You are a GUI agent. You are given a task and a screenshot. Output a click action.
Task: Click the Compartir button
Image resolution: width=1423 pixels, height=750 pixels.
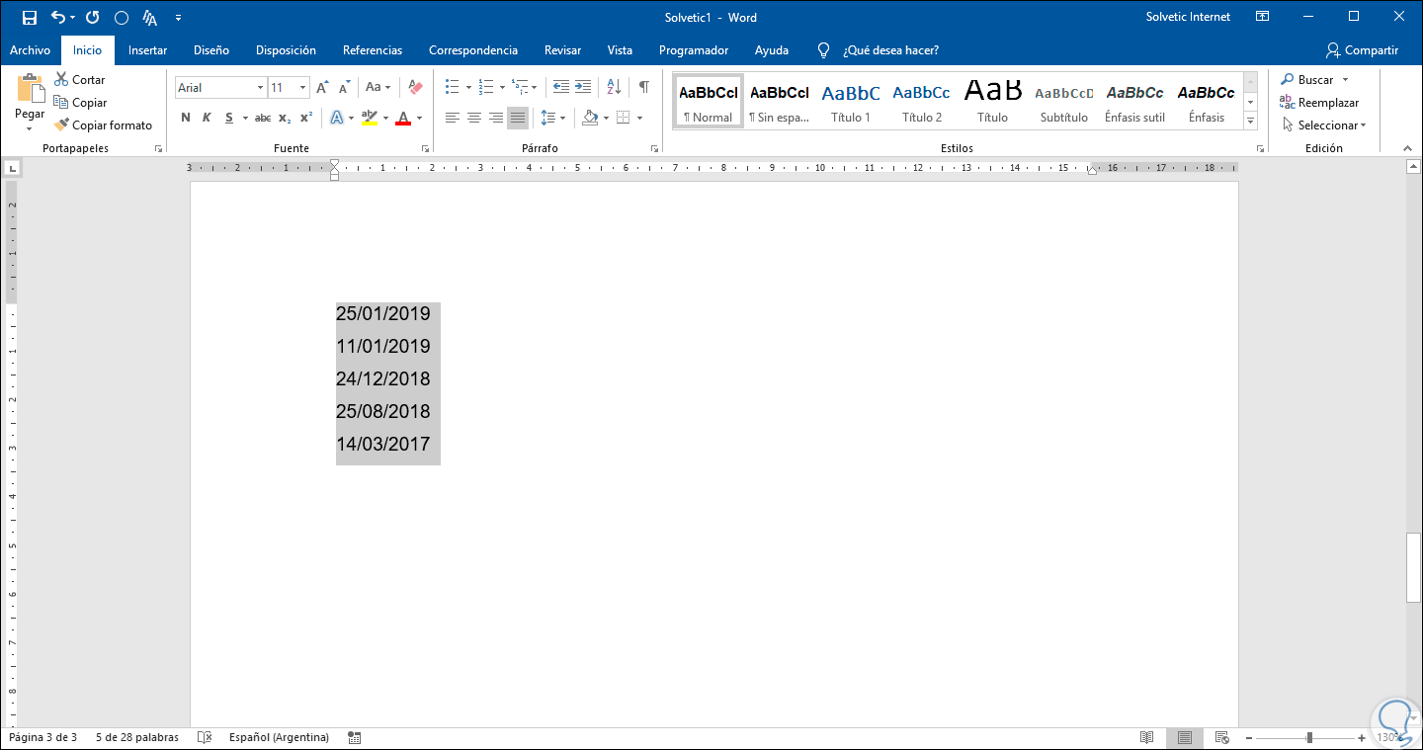(1363, 50)
